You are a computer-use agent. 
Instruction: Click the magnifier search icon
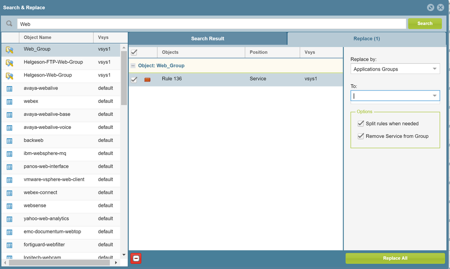coord(9,23)
